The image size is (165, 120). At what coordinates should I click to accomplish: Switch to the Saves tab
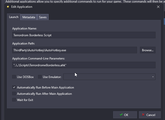point(43,17)
